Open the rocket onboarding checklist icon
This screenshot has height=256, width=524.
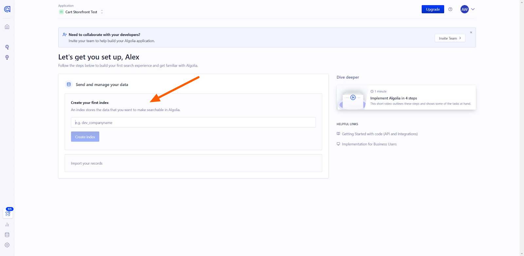pos(8,214)
